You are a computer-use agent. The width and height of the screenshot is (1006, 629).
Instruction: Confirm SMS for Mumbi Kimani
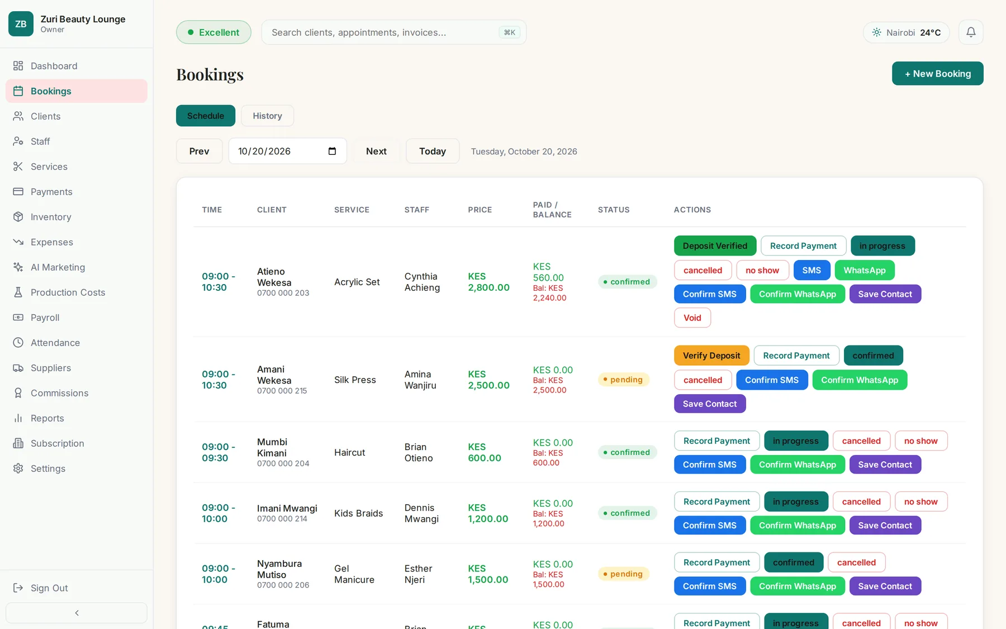(x=709, y=465)
